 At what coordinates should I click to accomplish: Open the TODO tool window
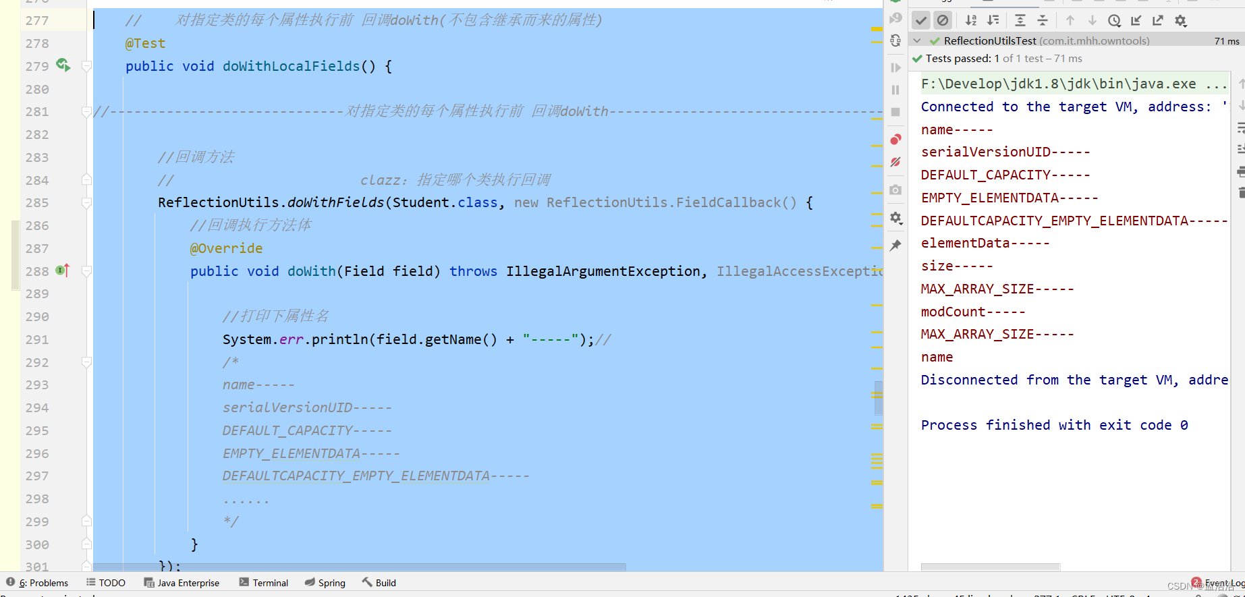click(x=106, y=583)
